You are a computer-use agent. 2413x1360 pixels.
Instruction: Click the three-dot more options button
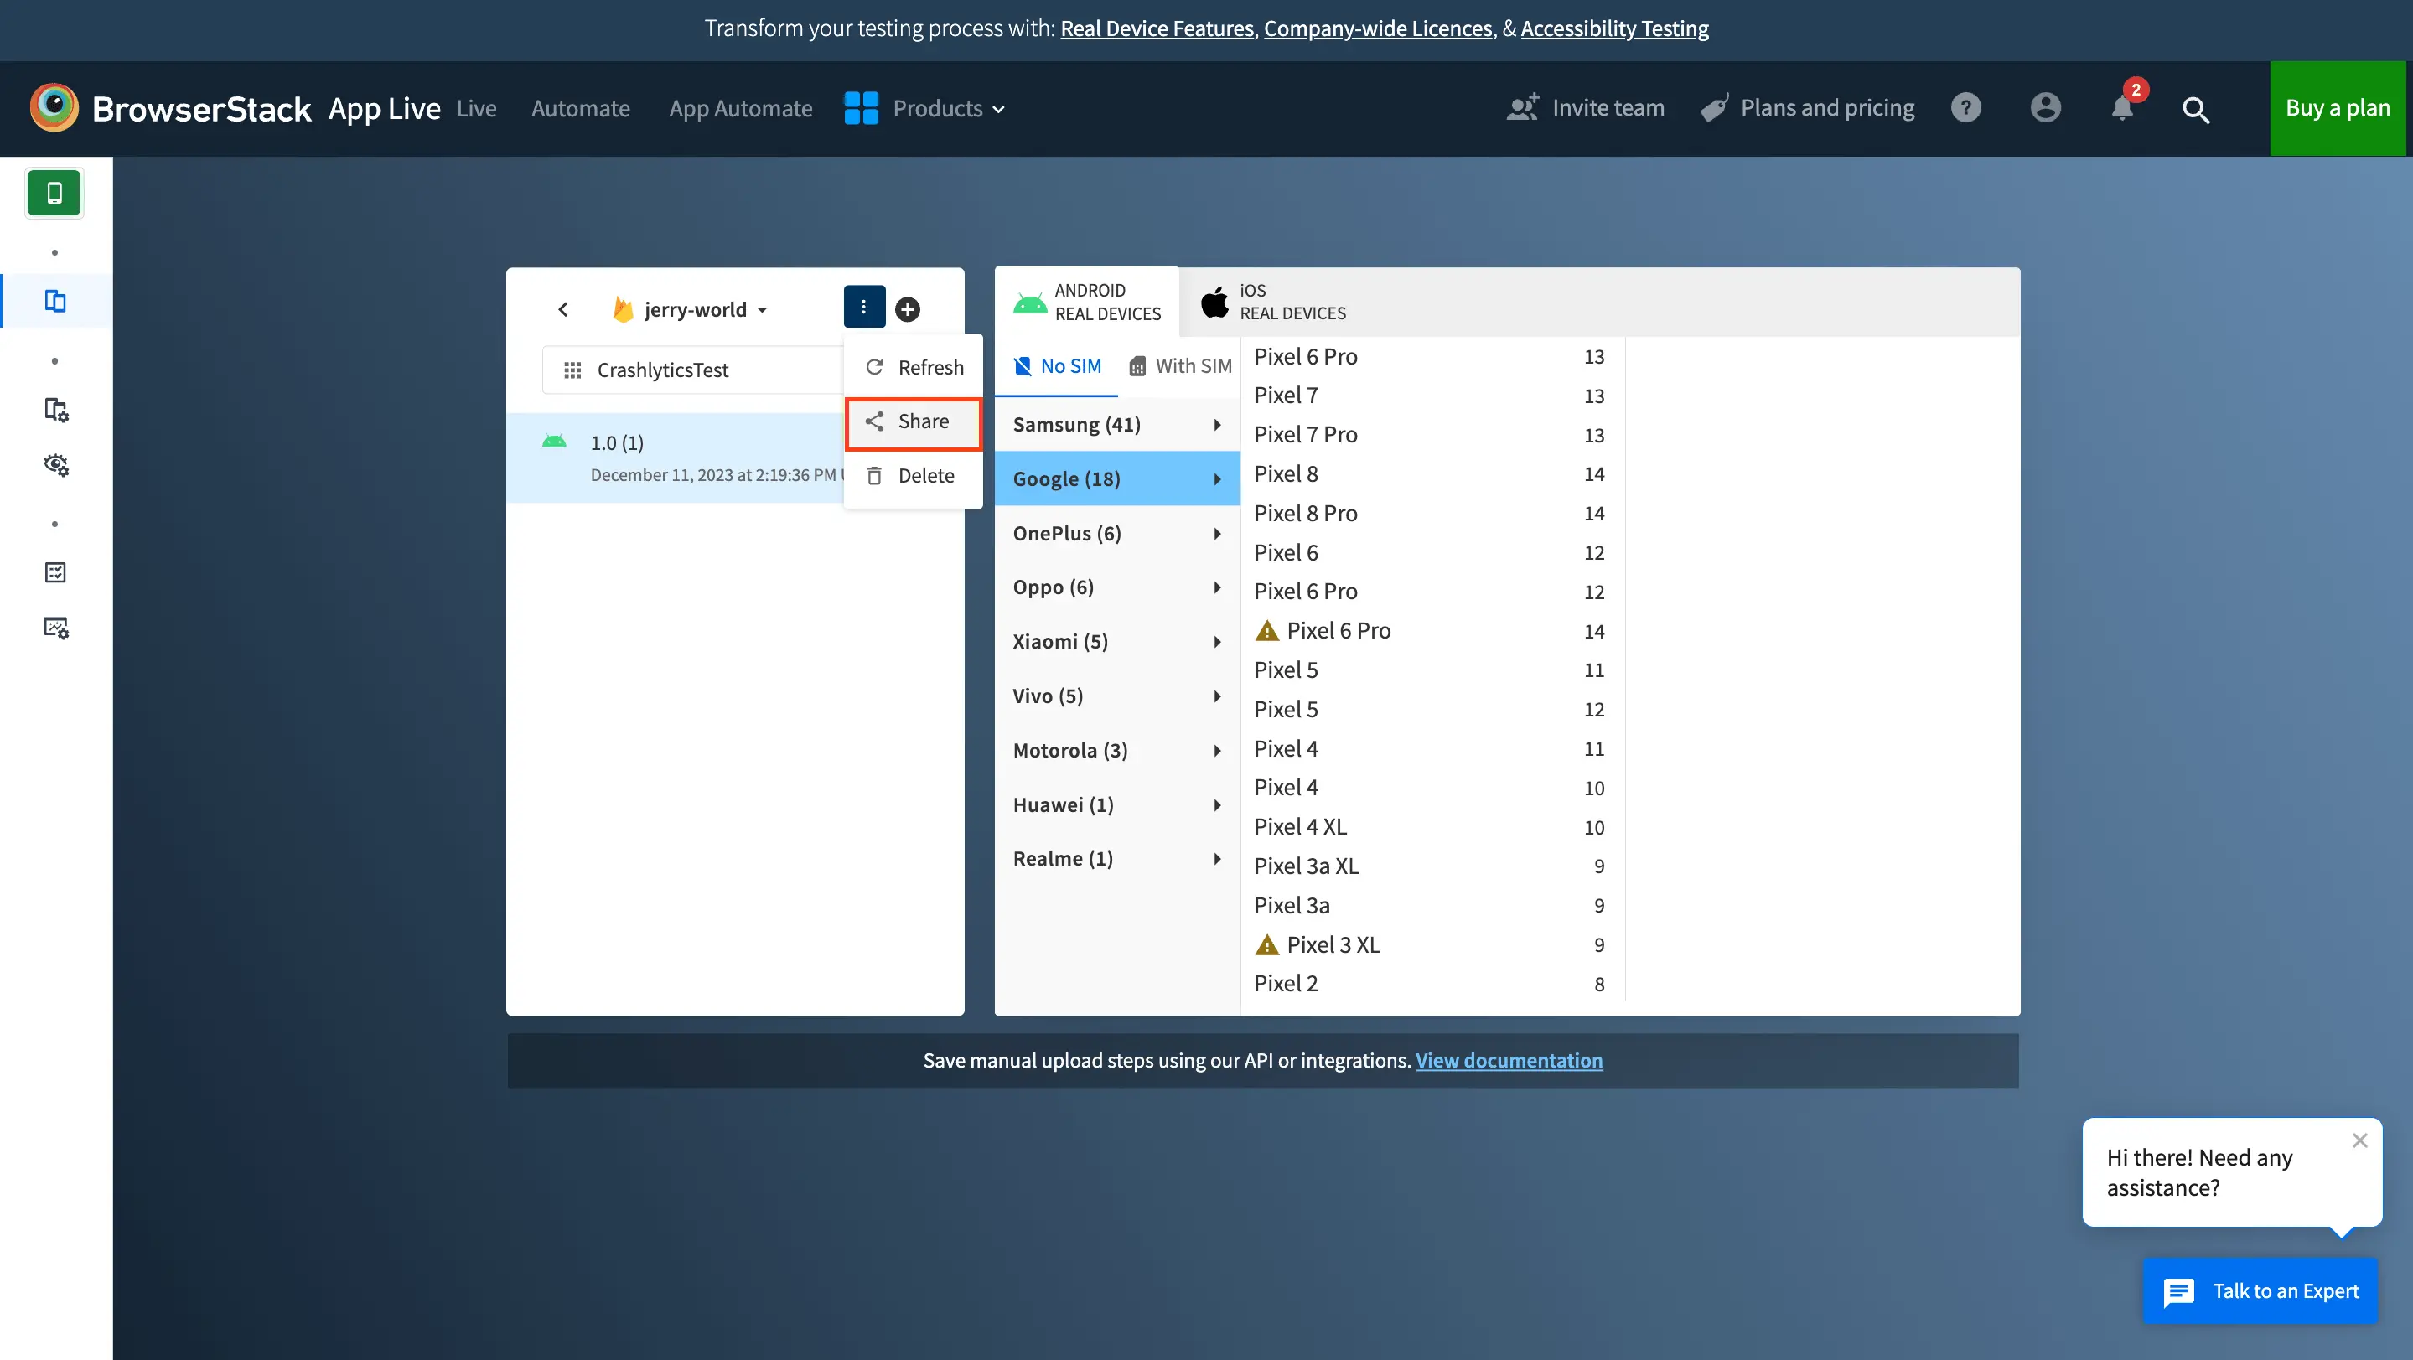[x=863, y=308]
